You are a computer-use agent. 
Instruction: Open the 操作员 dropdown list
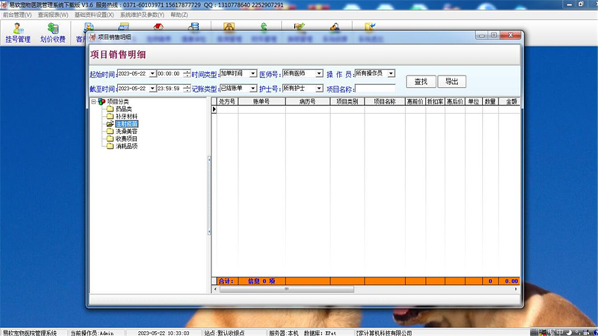tap(391, 74)
